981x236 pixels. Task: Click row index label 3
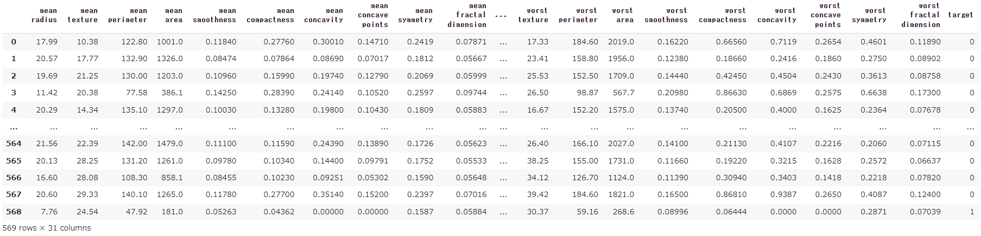[x=14, y=93]
